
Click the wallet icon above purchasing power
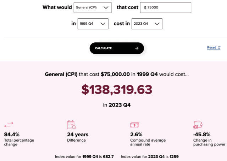click(x=198, y=125)
